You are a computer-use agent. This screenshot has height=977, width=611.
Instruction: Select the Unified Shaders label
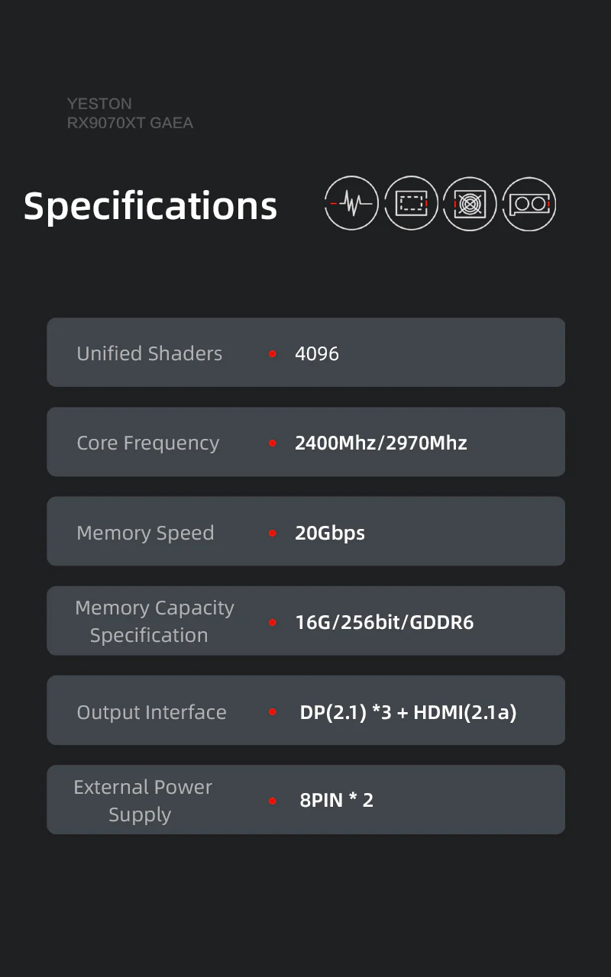[x=150, y=353]
